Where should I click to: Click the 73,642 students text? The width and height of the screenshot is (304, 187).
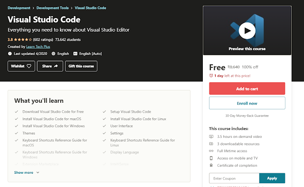click(x=68, y=40)
